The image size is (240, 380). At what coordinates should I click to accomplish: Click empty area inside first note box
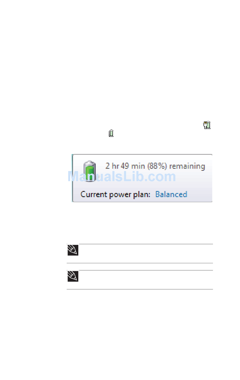(145, 254)
